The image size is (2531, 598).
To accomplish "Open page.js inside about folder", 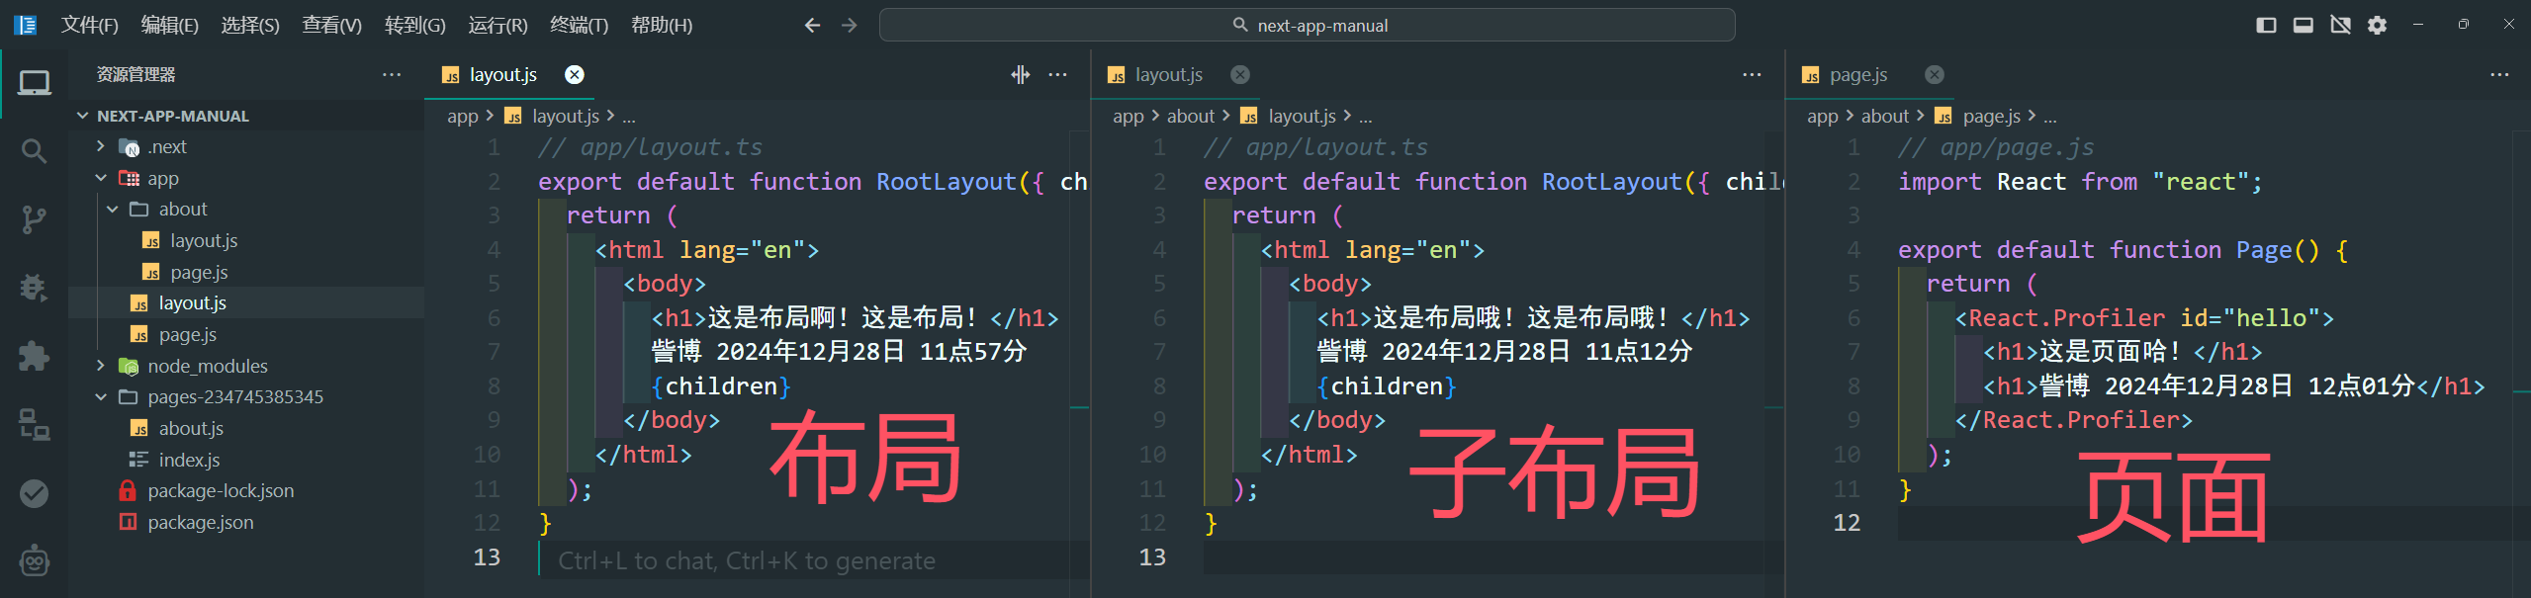I will click(x=246, y=272).
